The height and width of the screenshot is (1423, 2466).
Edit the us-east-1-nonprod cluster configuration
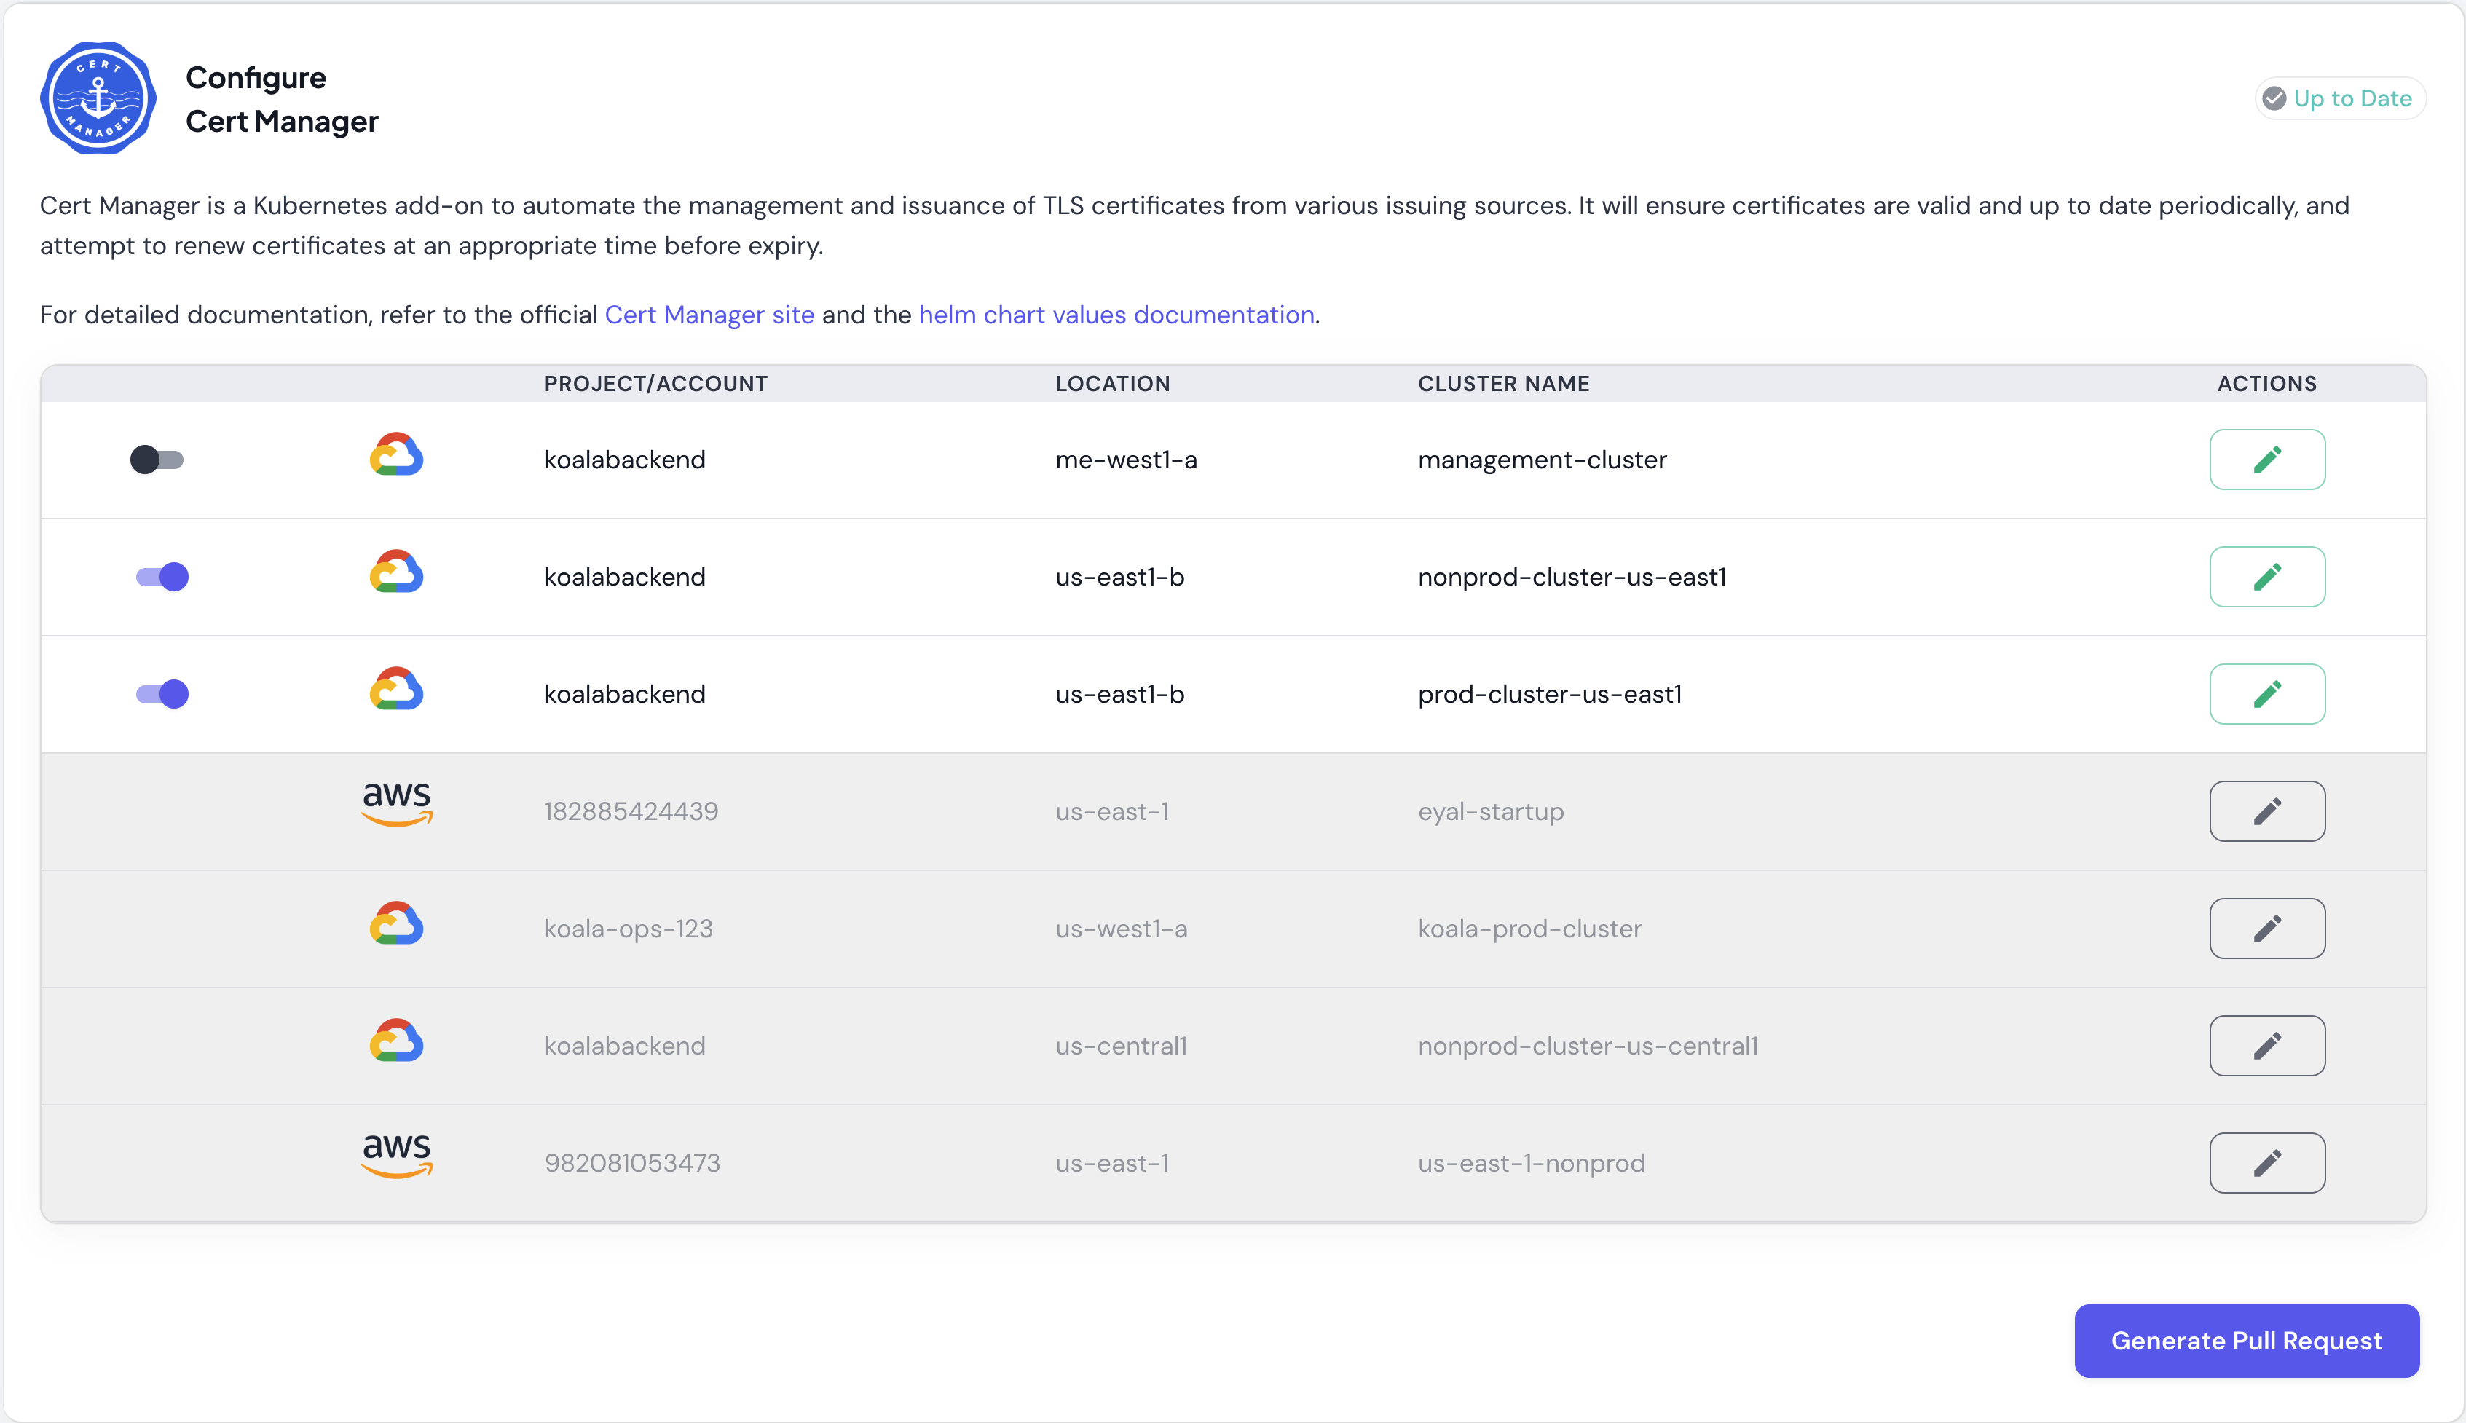[x=2266, y=1162]
